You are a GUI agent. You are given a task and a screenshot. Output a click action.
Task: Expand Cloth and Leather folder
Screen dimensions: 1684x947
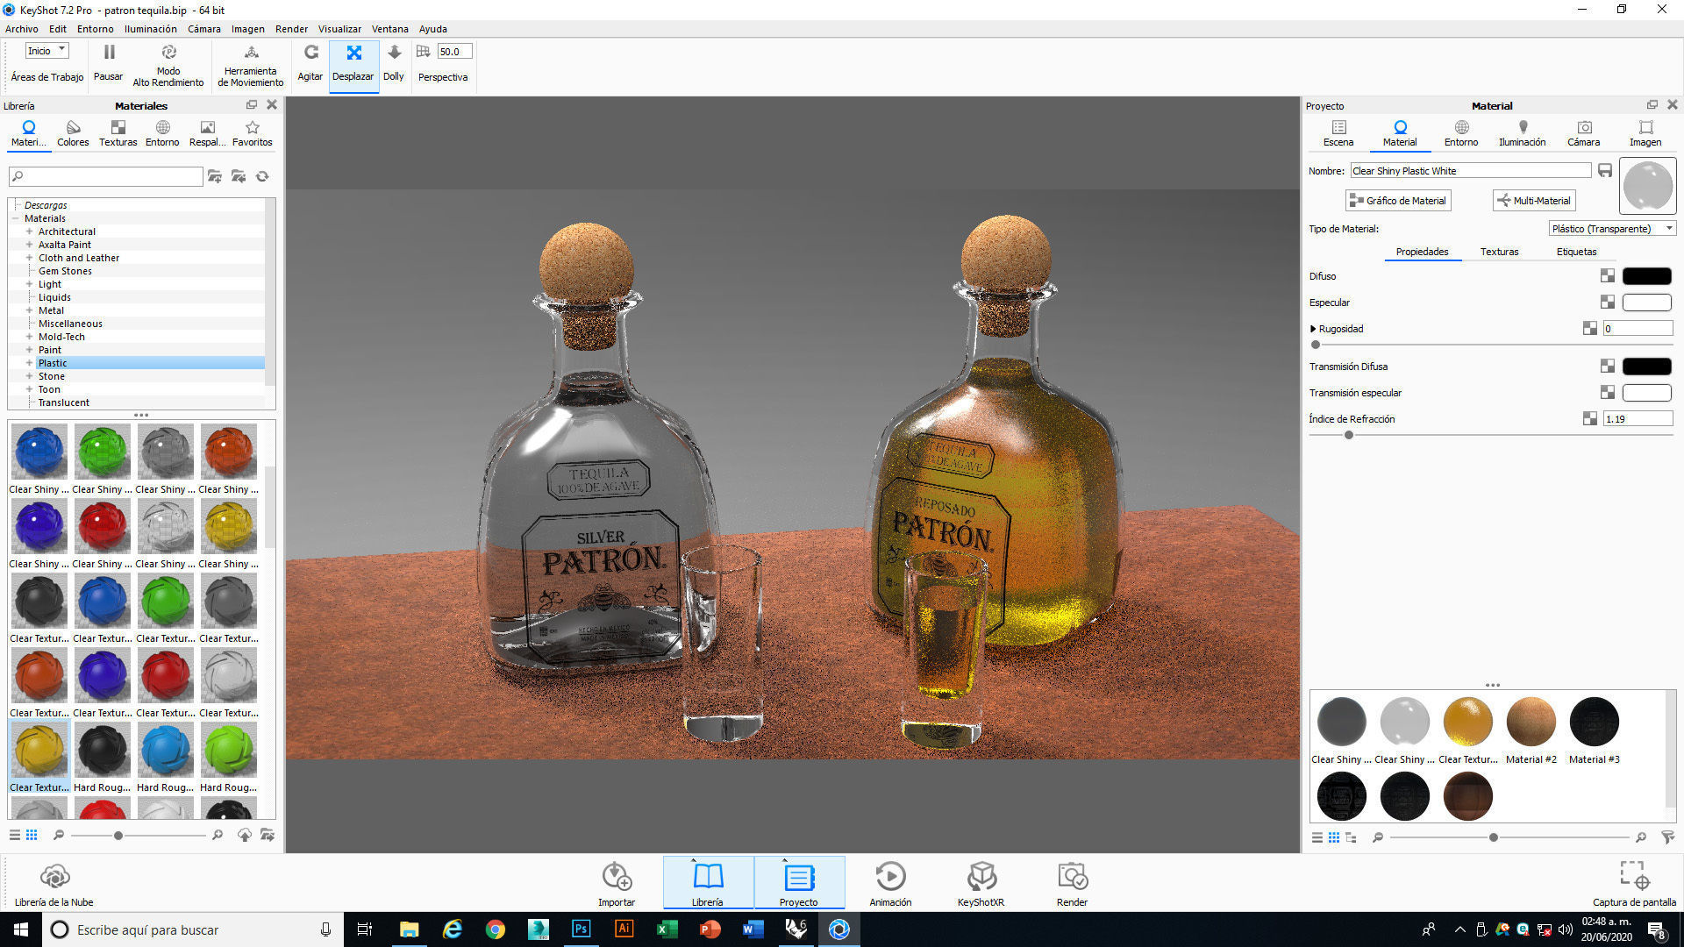pos(29,258)
